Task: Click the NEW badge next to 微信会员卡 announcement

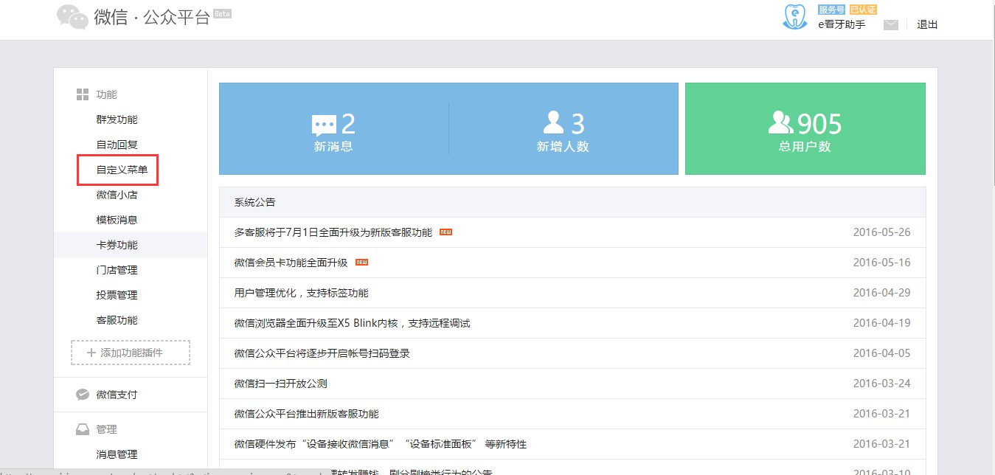Action: click(x=361, y=263)
